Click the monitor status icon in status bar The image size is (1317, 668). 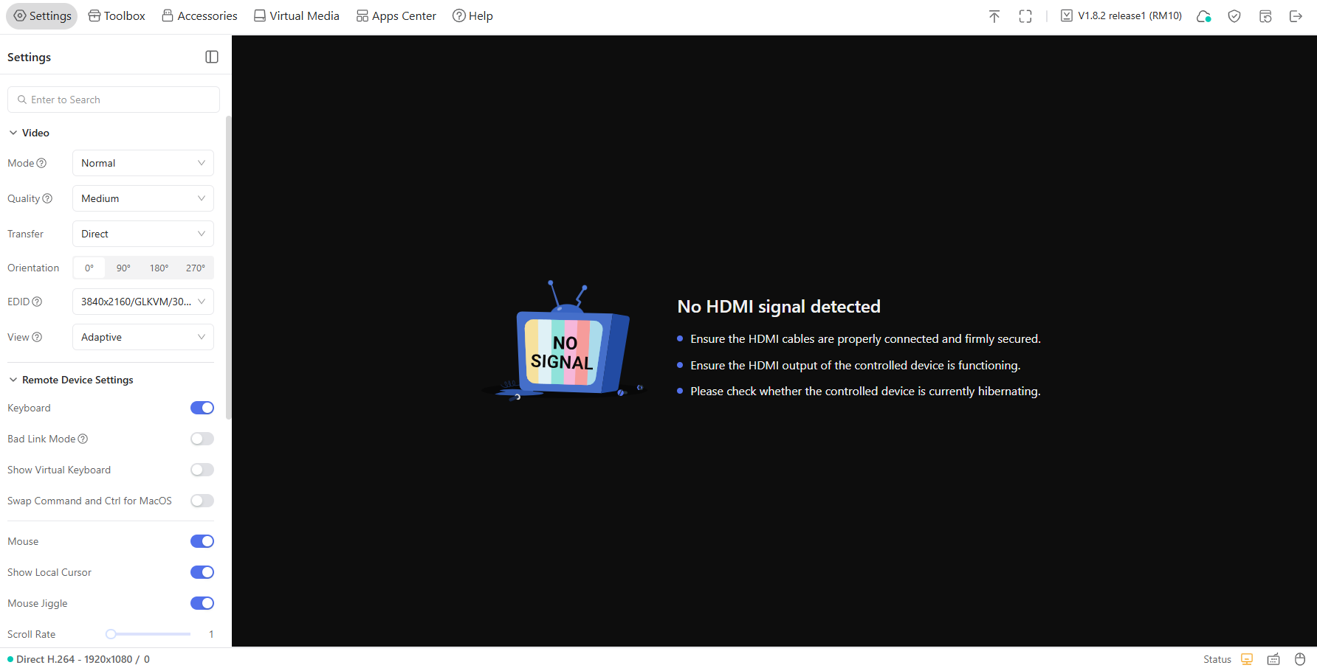point(1246,659)
